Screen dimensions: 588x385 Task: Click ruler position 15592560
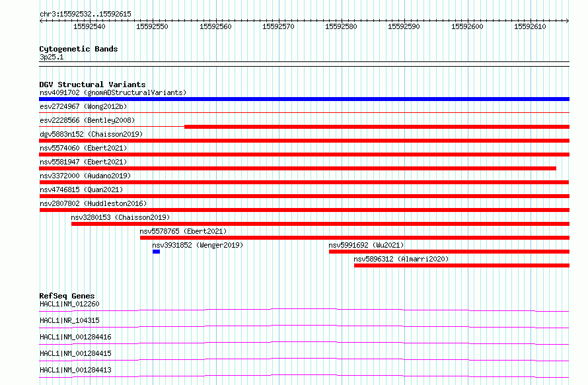click(215, 26)
